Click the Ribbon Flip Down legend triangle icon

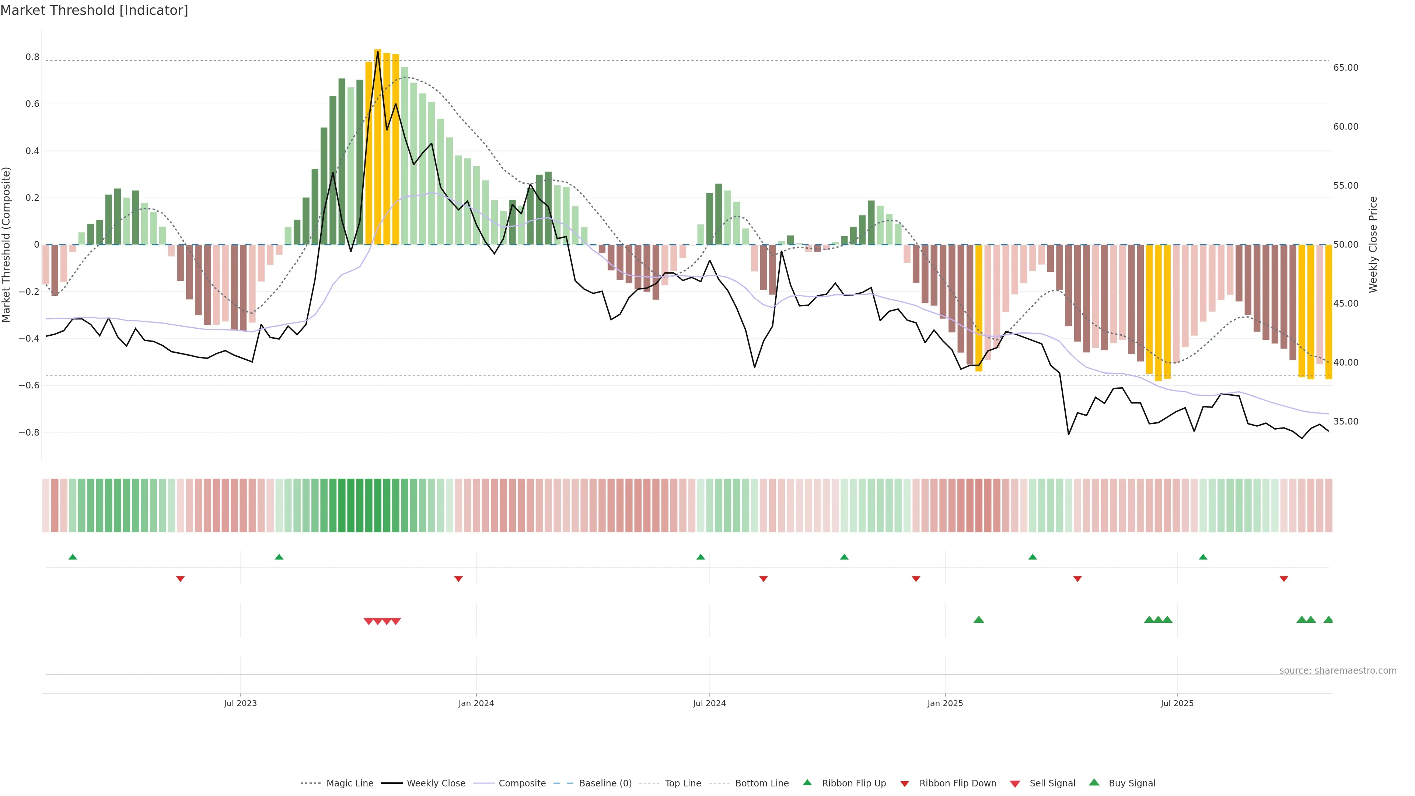905,783
